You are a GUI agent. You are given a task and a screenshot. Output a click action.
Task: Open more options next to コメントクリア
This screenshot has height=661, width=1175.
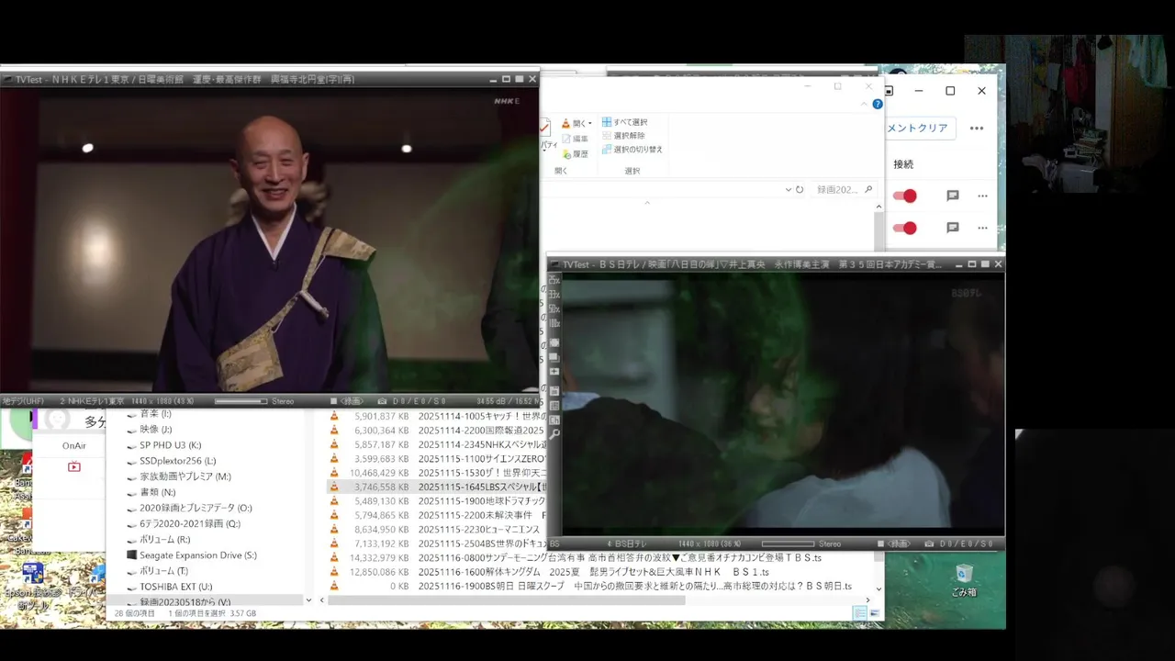tap(977, 129)
